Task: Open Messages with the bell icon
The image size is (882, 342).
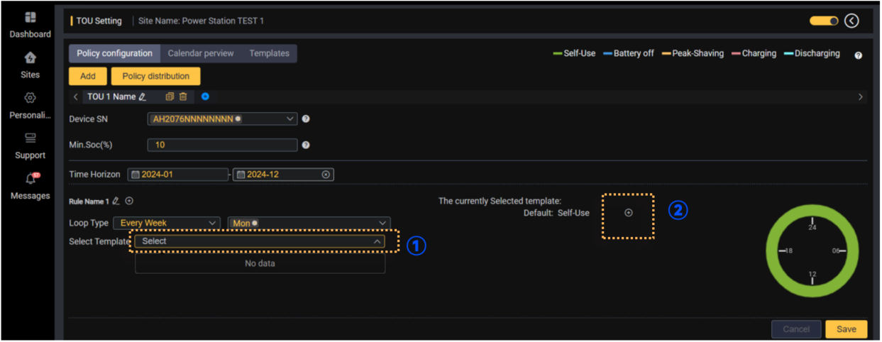Action: pyautogui.click(x=30, y=186)
